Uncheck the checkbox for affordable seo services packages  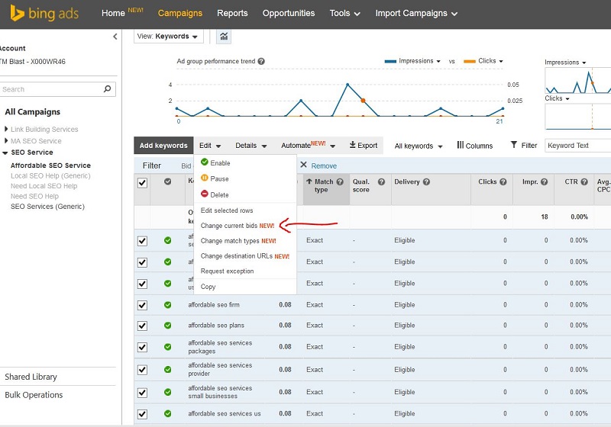142,347
